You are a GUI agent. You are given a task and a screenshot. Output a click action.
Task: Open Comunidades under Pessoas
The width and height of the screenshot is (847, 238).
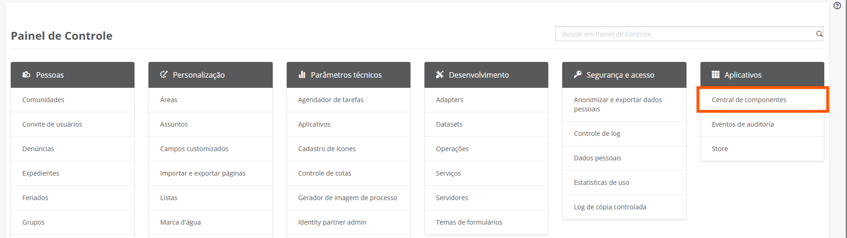(x=43, y=100)
